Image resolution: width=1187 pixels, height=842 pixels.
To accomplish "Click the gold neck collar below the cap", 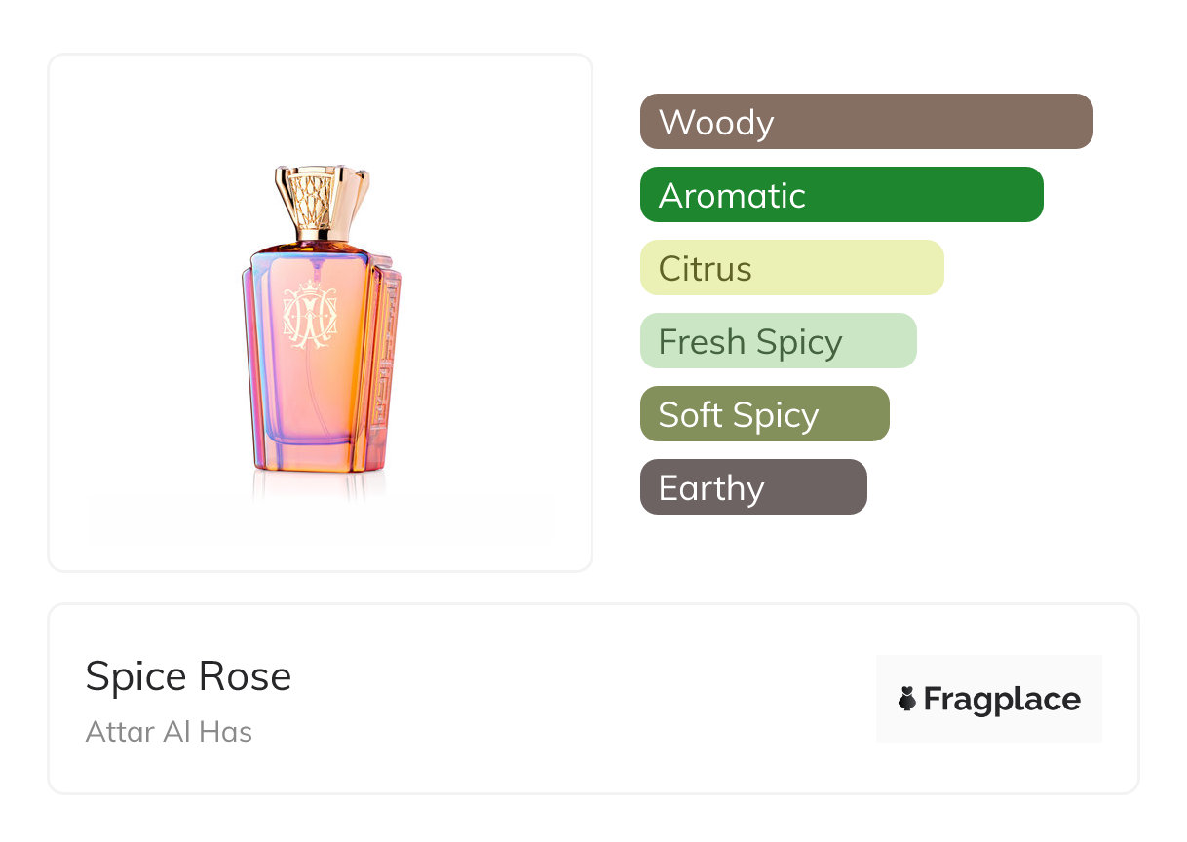I will (x=320, y=235).
